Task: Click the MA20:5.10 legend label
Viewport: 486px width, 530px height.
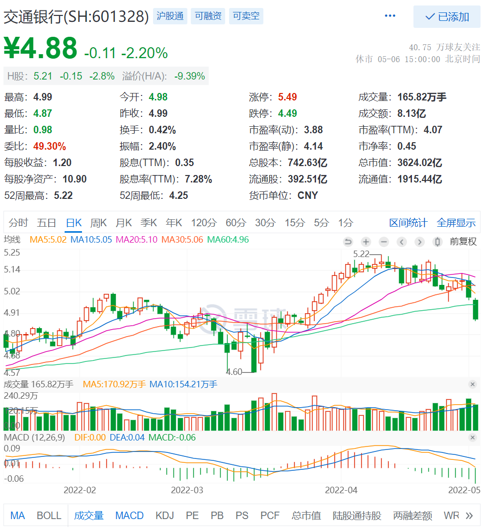Action: pos(137,240)
